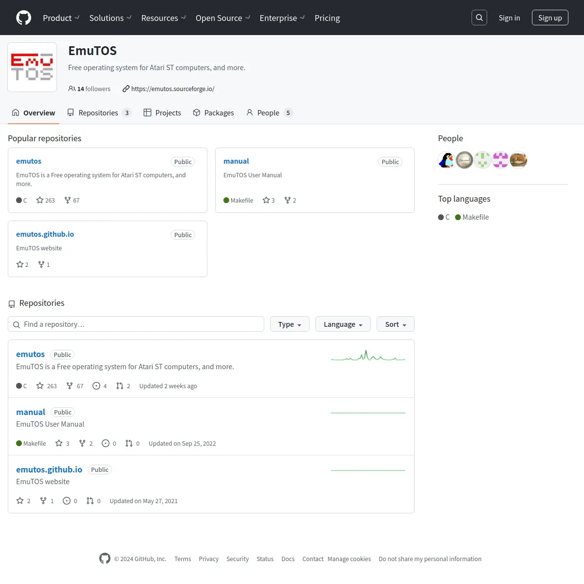Open emutos.github.io from popular repositories
Viewport: 584px width, 584px height.
click(45, 234)
